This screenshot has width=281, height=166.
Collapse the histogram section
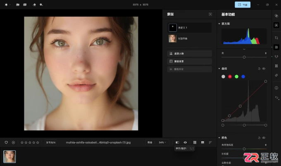[x=219, y=24]
